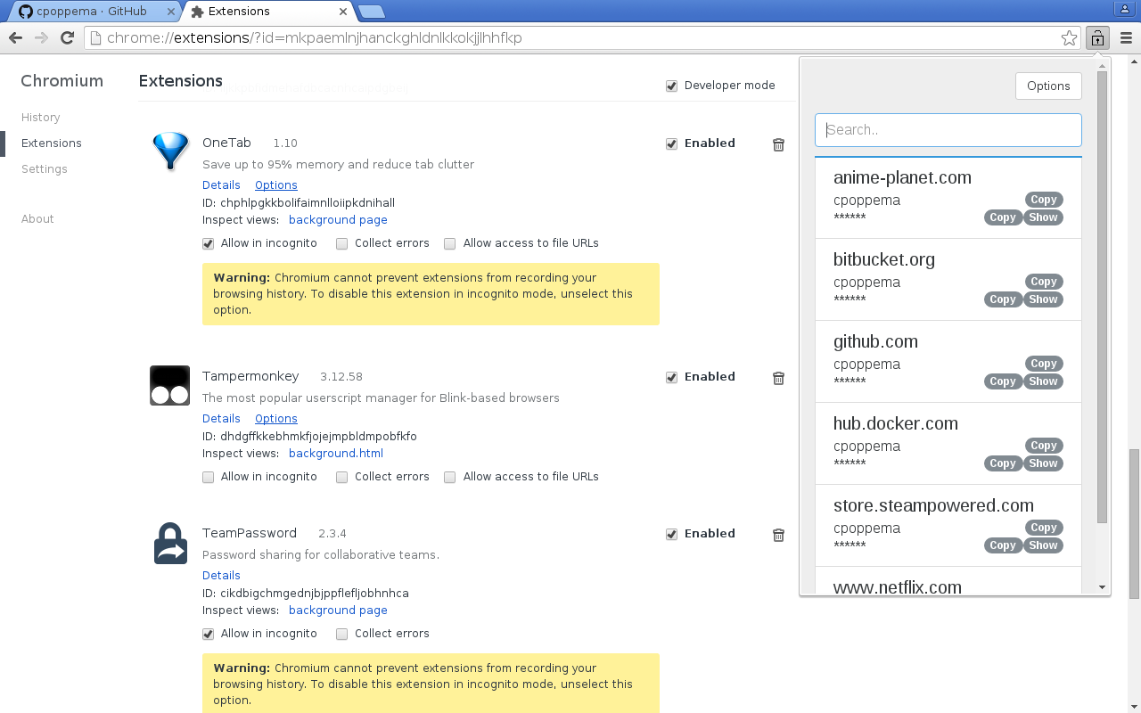The width and height of the screenshot is (1141, 713).
Task: Uncheck Allow in incognito for OneTab
Action: [x=208, y=242]
